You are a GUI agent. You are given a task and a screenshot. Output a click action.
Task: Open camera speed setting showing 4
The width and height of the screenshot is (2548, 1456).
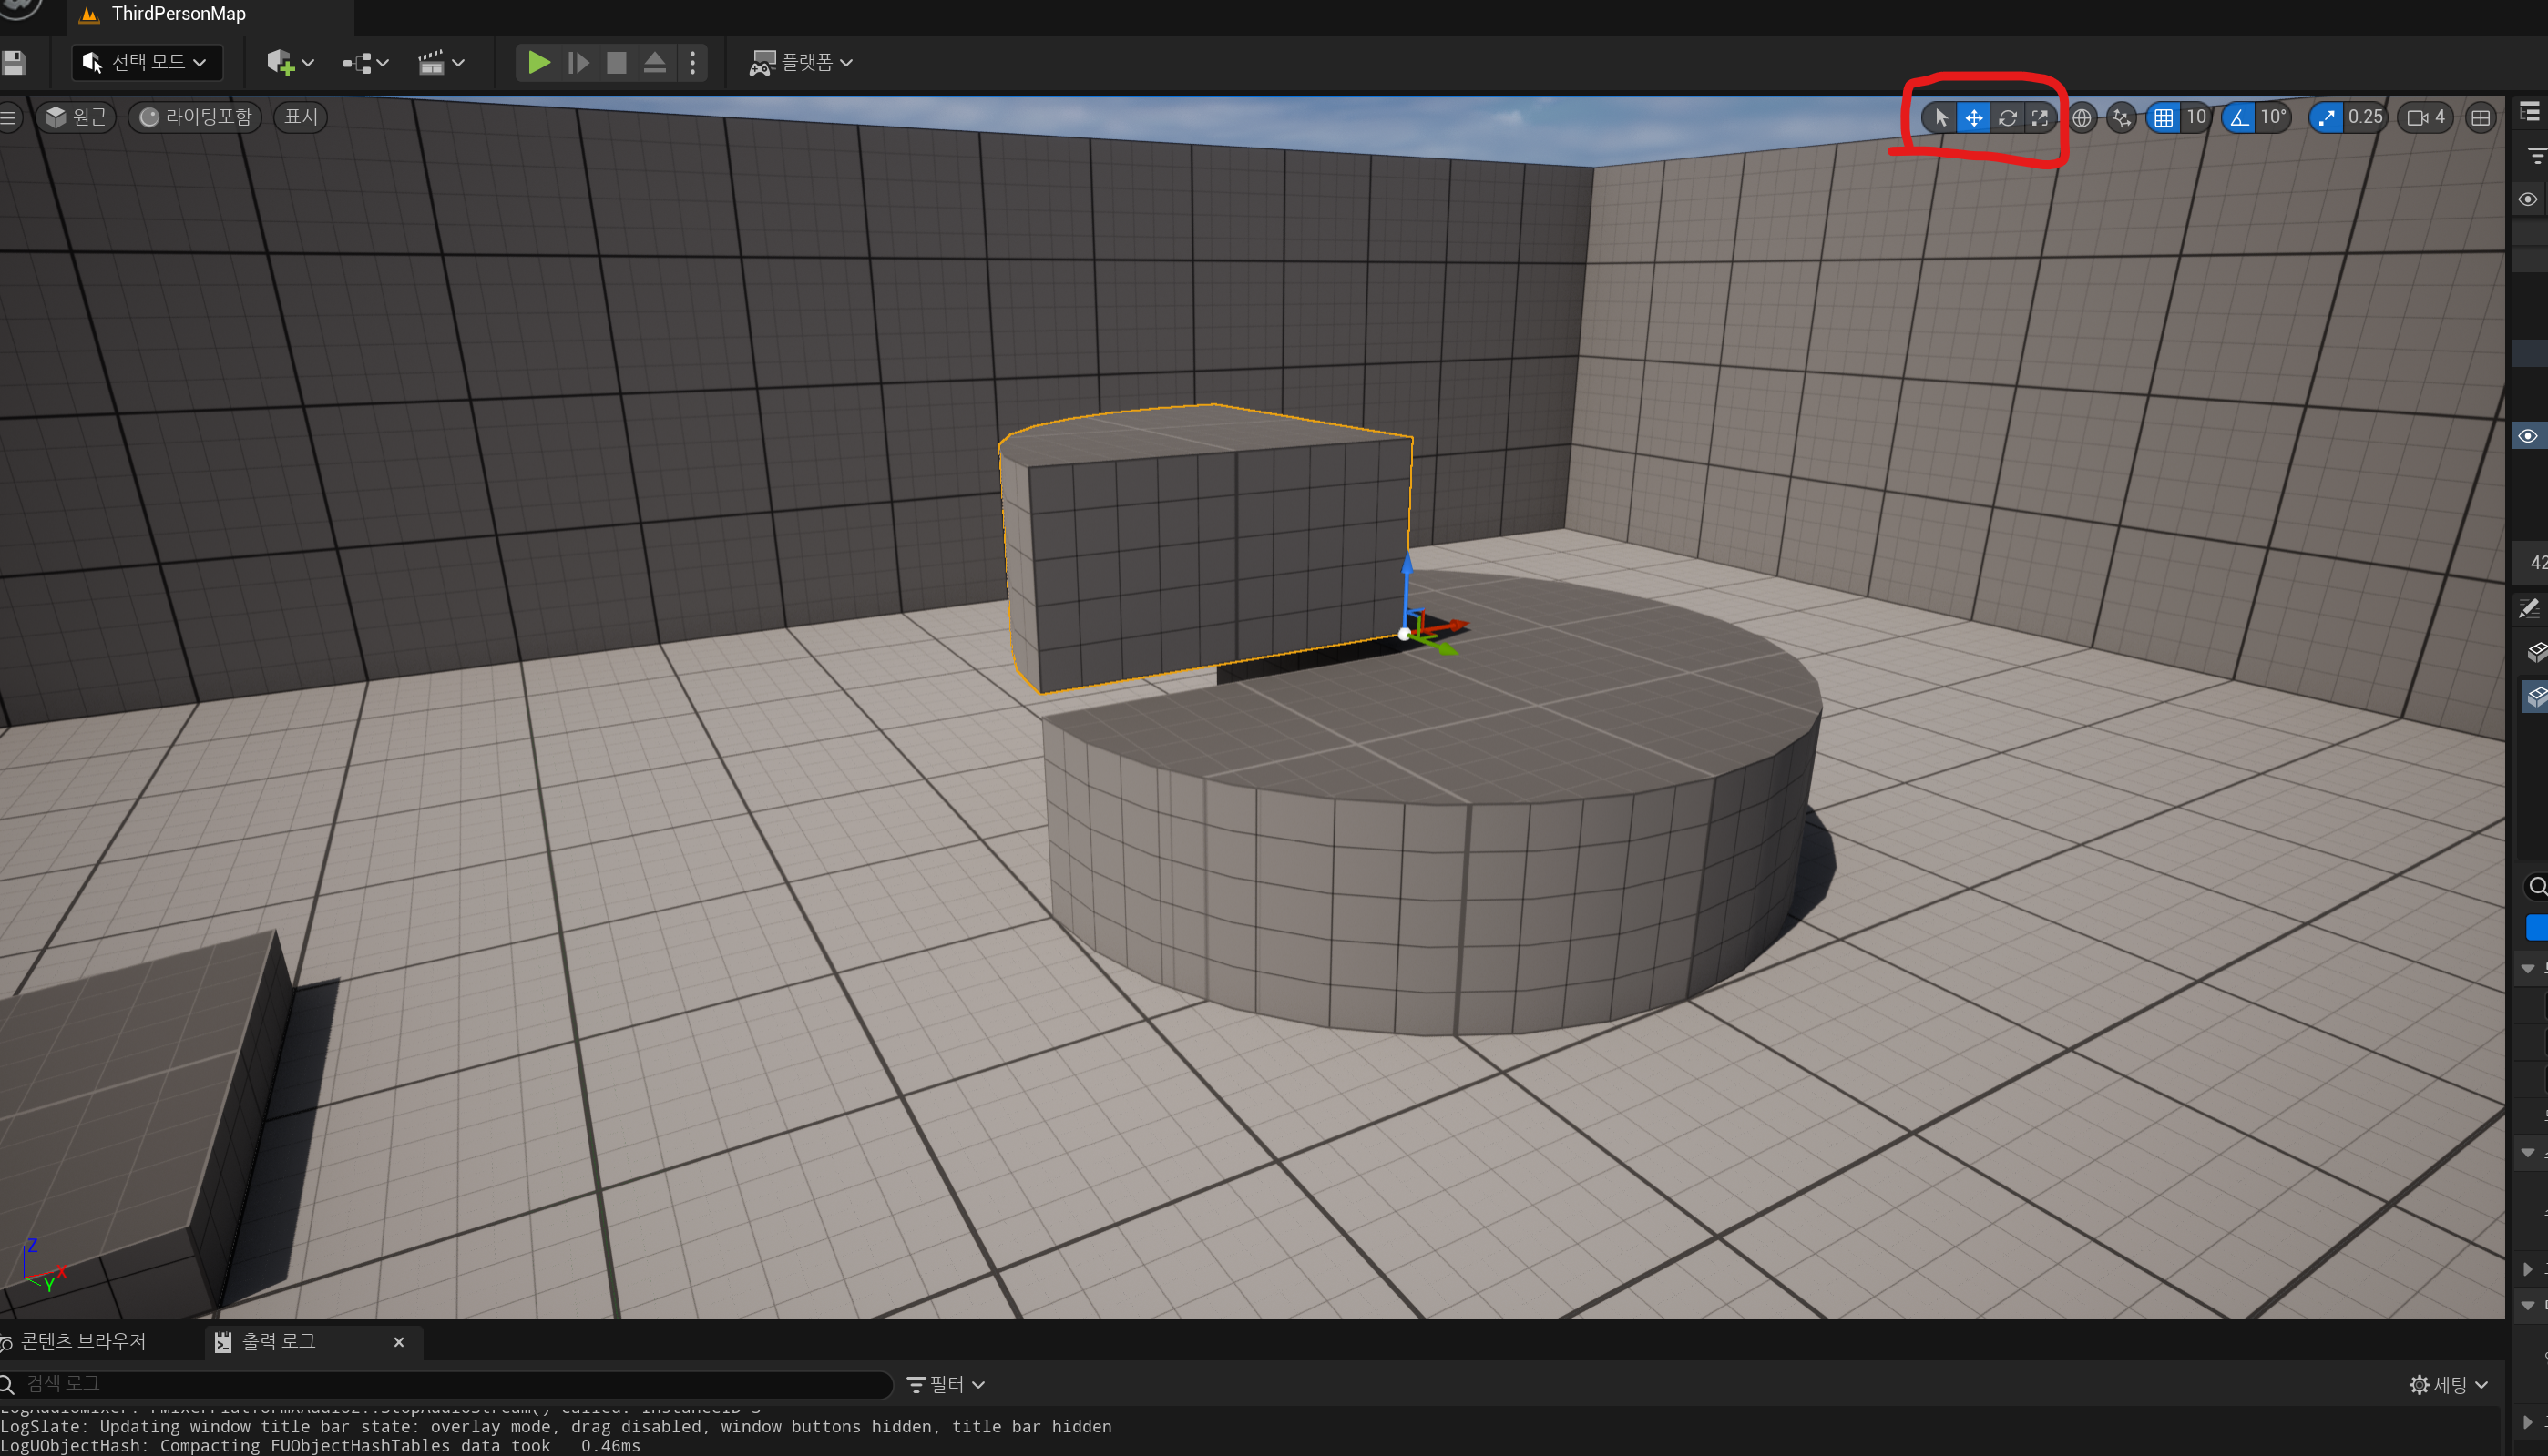(2426, 118)
